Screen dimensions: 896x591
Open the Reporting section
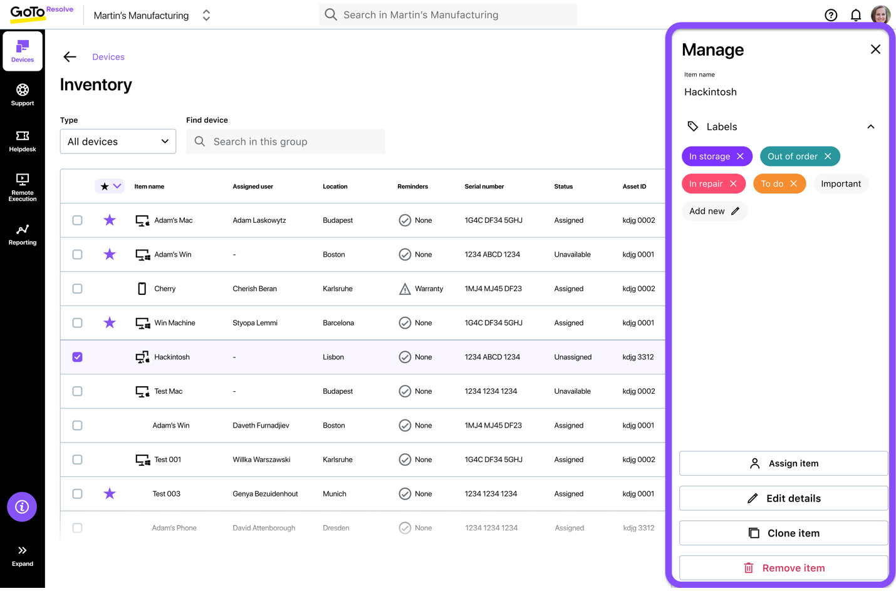pyautogui.click(x=22, y=234)
